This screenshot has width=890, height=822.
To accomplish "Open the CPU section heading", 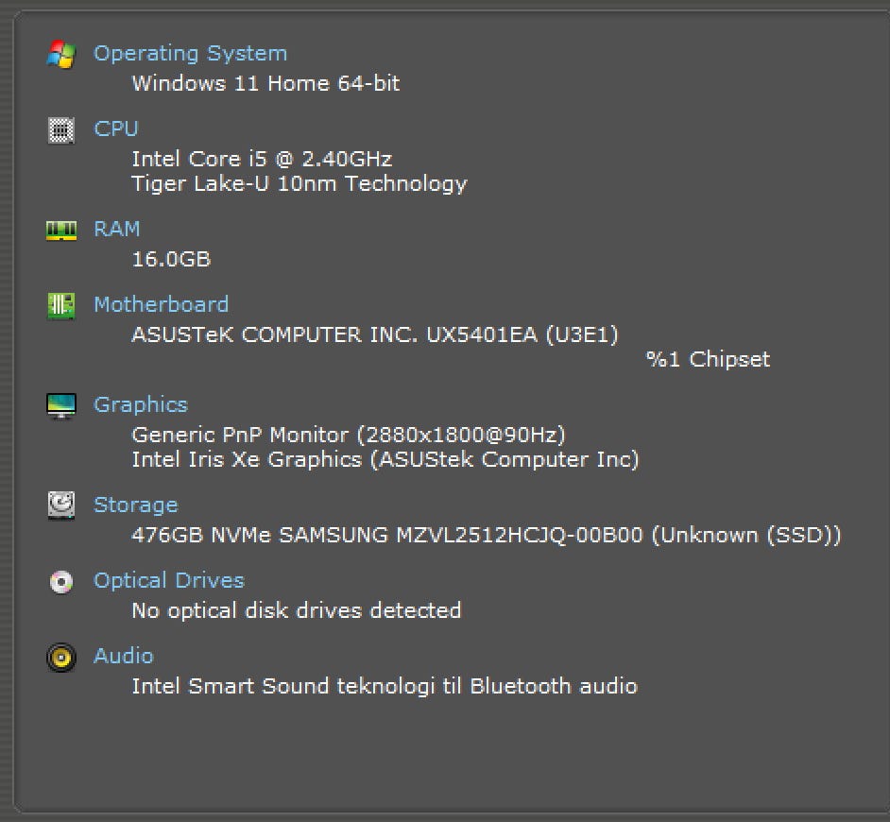I will [x=116, y=128].
